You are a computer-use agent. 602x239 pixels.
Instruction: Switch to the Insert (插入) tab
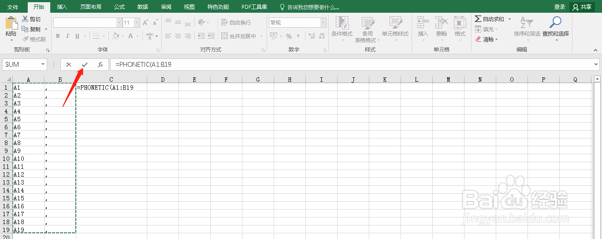62,7
